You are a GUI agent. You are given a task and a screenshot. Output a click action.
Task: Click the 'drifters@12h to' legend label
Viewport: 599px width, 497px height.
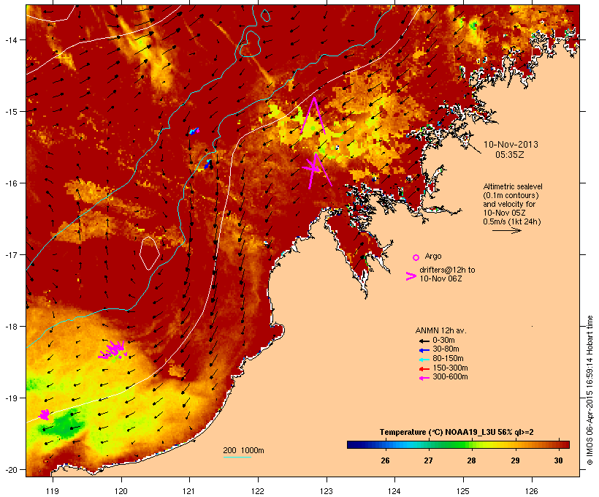click(x=447, y=270)
